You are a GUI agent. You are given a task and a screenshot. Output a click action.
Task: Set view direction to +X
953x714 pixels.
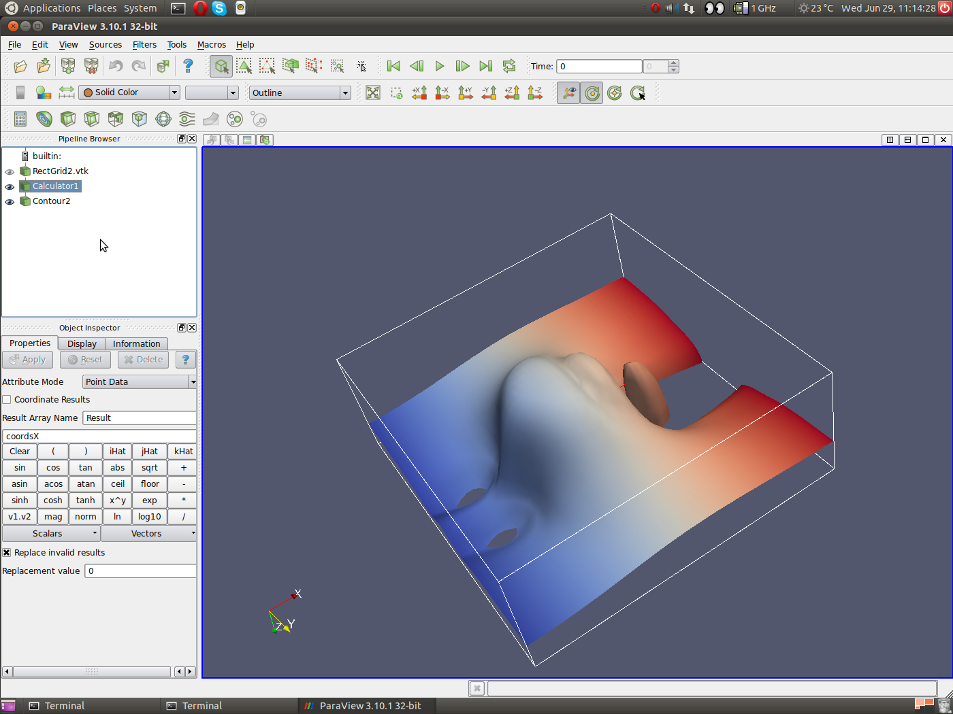click(x=419, y=92)
